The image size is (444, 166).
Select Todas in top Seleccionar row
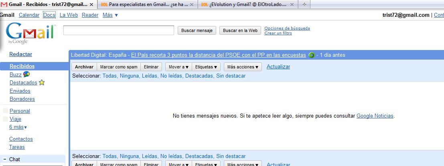coord(110,76)
